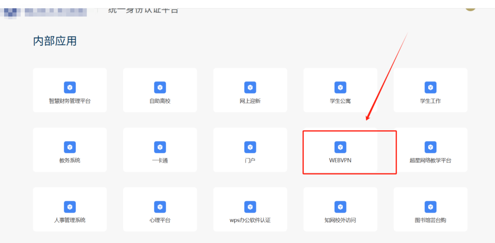Click the 图书馆芸台购 tile
Viewport: 495px width, 243px height.
(430, 209)
